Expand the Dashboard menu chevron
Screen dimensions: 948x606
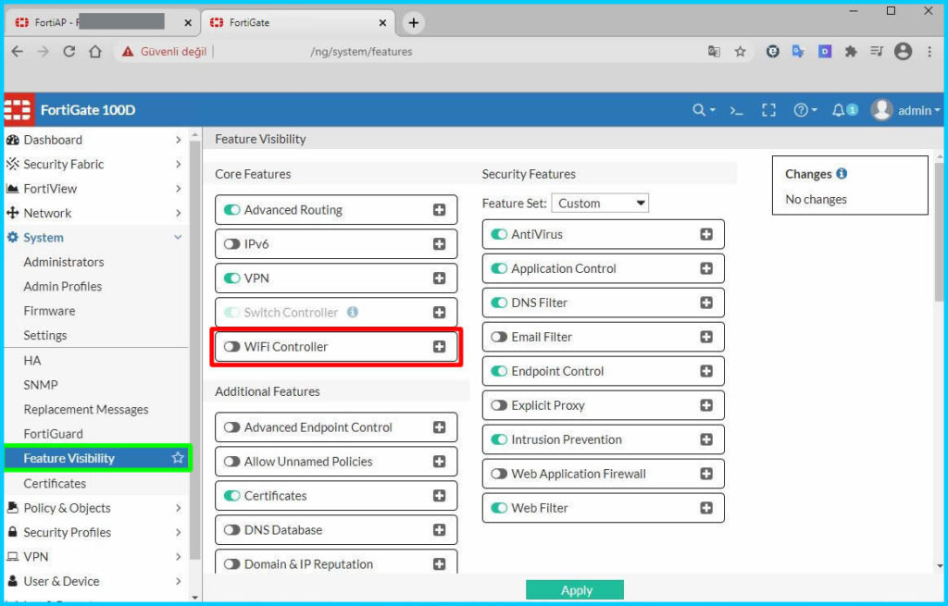179,140
